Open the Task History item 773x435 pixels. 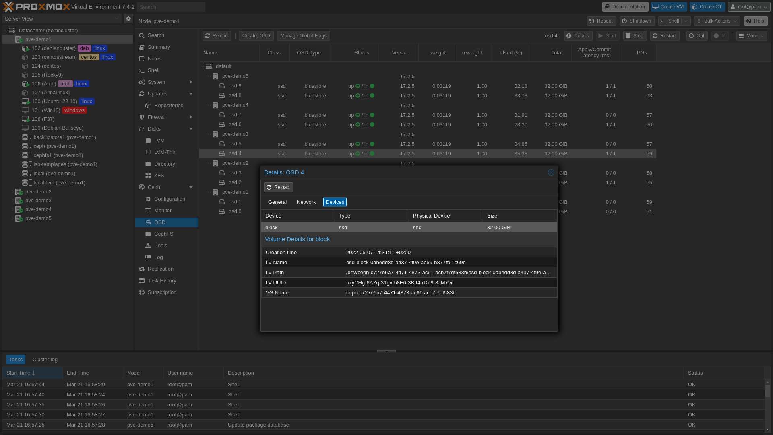click(x=161, y=281)
